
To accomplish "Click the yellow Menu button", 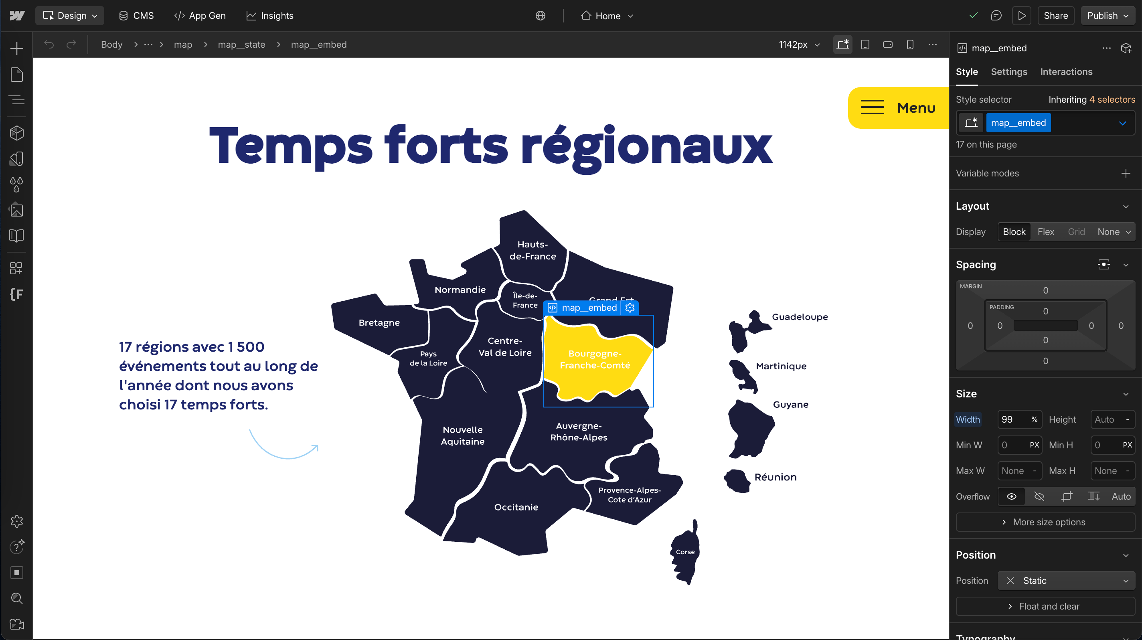I will [898, 108].
